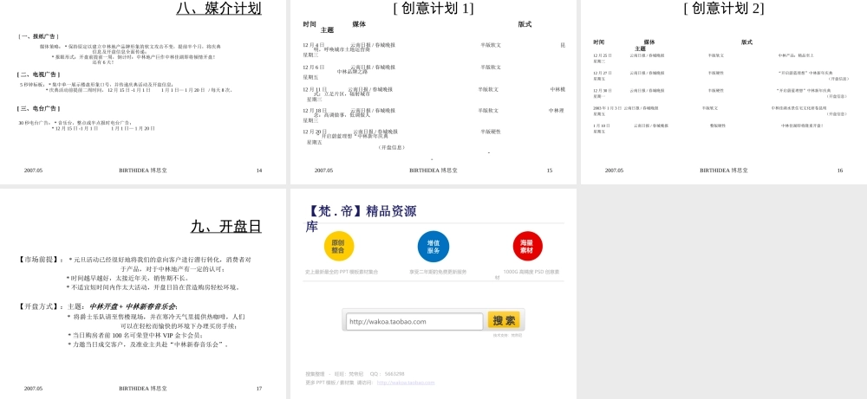Click the blue 增值服务 circle icon
The height and width of the screenshot is (399, 867).
click(x=433, y=246)
